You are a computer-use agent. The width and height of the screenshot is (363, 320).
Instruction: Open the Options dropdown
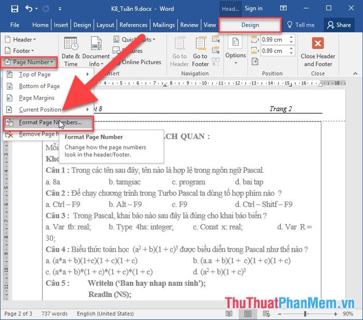click(x=235, y=50)
